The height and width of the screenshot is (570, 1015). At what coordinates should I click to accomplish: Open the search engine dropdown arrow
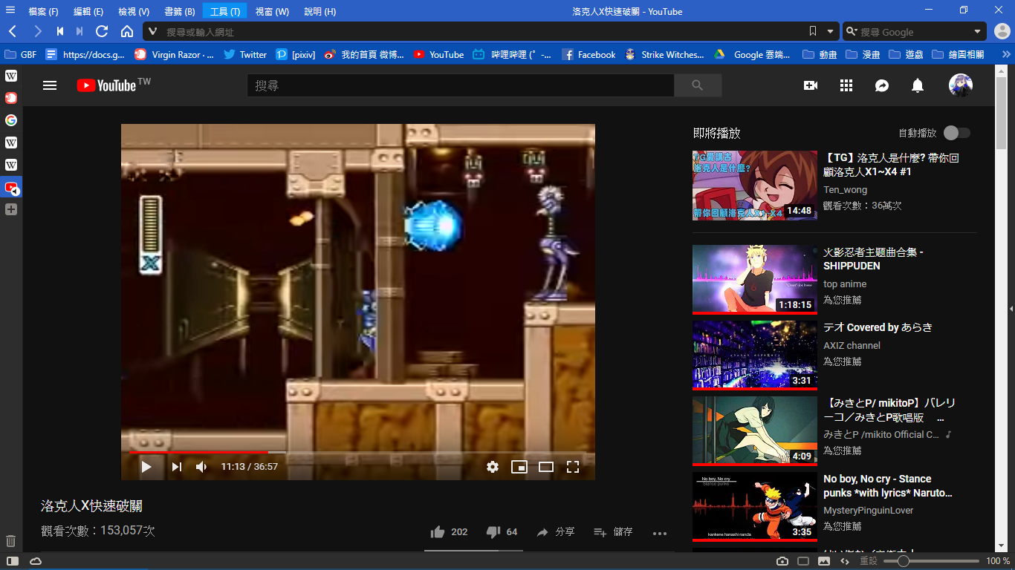[x=977, y=31]
